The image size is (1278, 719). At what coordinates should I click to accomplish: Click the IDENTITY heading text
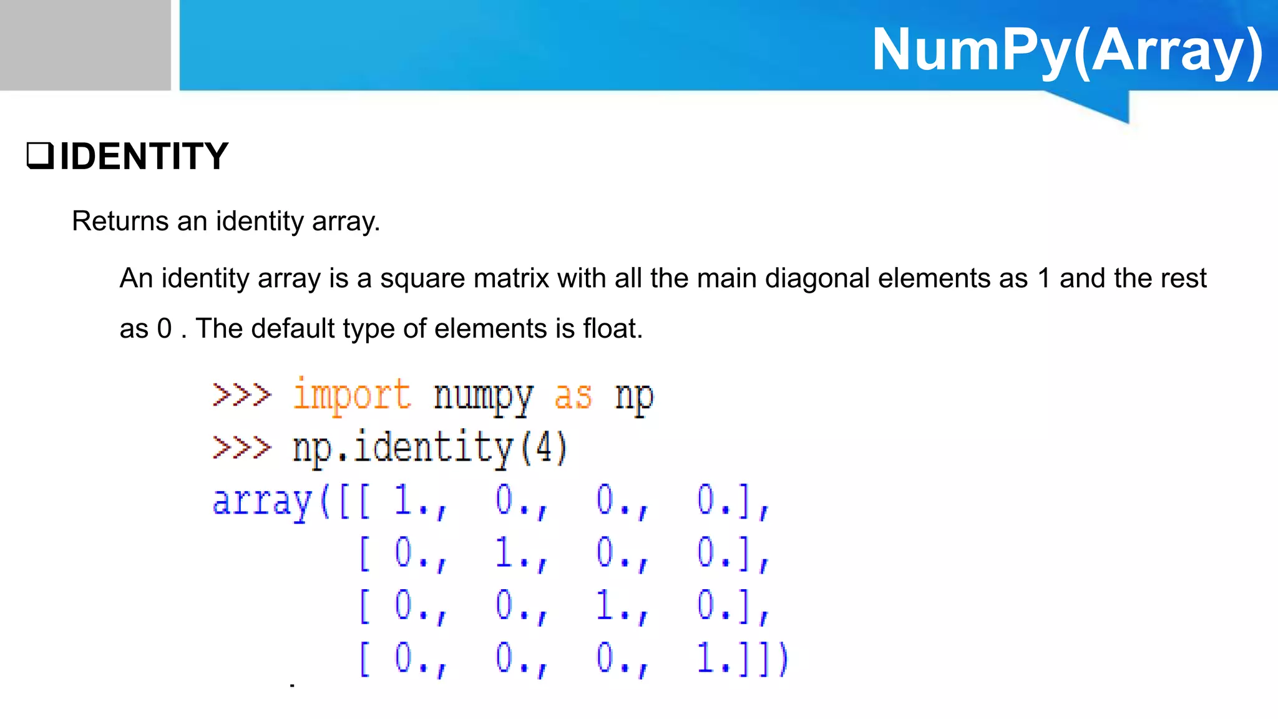click(x=144, y=156)
